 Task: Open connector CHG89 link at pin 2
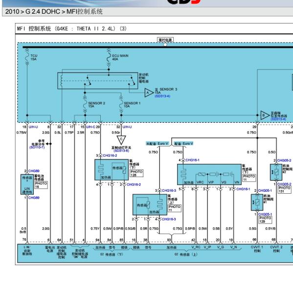click(x=34, y=171)
